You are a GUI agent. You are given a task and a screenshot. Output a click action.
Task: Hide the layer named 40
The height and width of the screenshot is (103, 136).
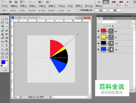[x=99, y=31]
